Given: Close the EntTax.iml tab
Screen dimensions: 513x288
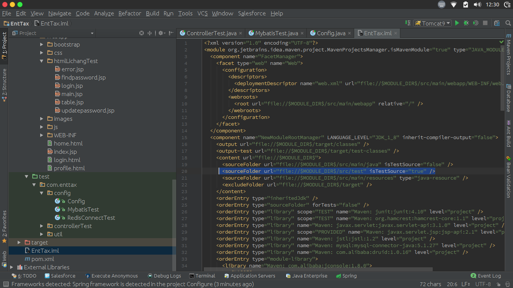Looking at the screenshot, I should pos(395,33).
